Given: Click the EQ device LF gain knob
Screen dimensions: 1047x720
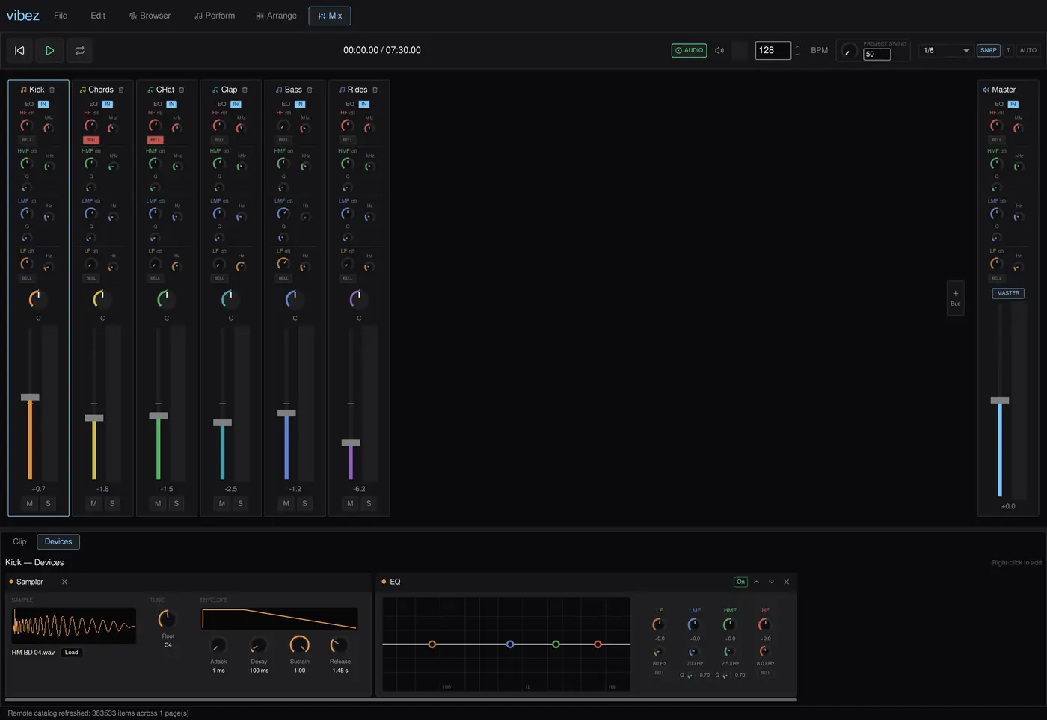Looking at the screenshot, I should [658, 624].
